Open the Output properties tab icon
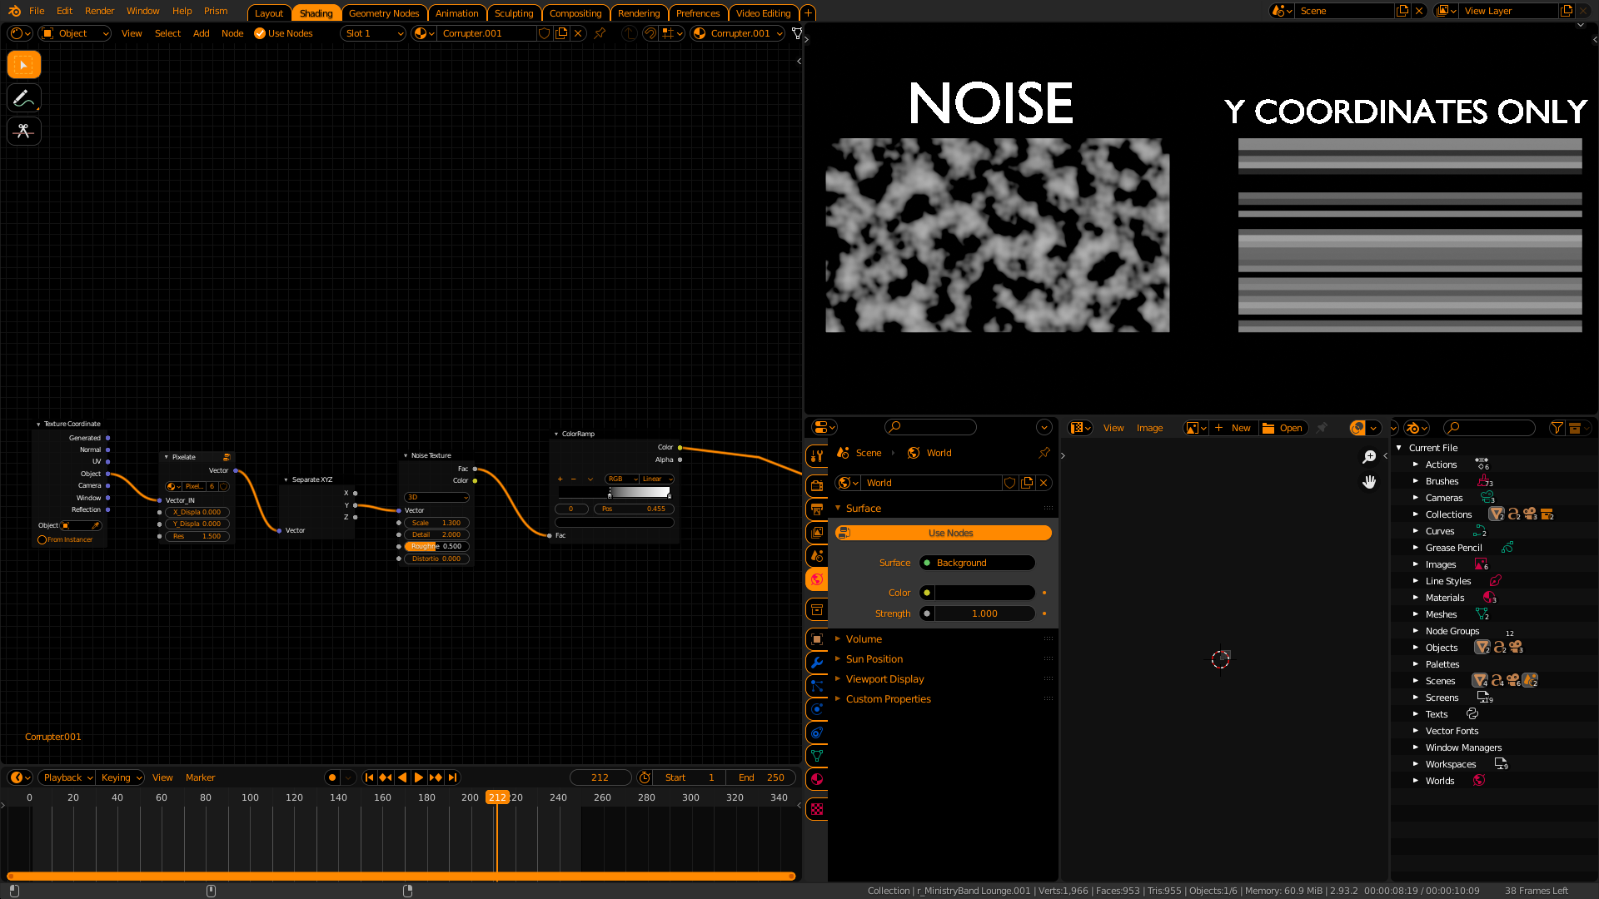This screenshot has width=1599, height=899. (x=817, y=509)
